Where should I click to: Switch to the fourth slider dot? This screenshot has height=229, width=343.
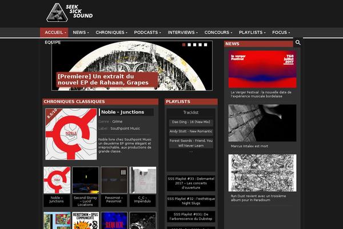point(200,45)
